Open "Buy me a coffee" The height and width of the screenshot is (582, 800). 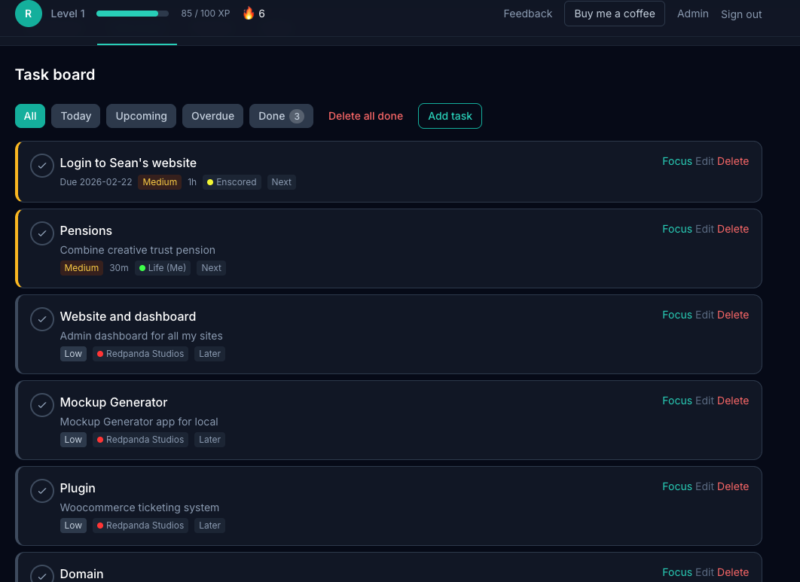click(x=614, y=13)
